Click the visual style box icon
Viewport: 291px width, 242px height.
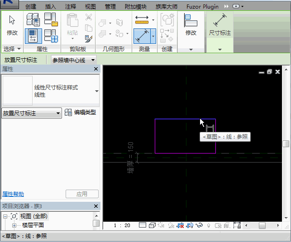(x=153, y=225)
